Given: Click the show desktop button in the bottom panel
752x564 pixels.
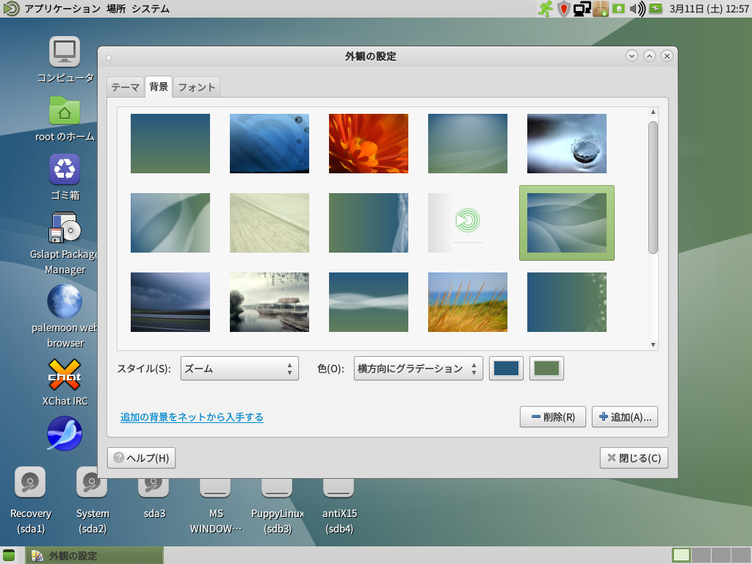Looking at the screenshot, I should pos(9,555).
